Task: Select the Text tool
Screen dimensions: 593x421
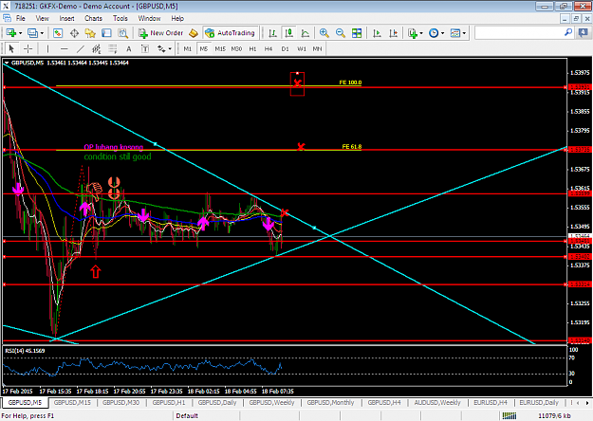Action: point(129,48)
